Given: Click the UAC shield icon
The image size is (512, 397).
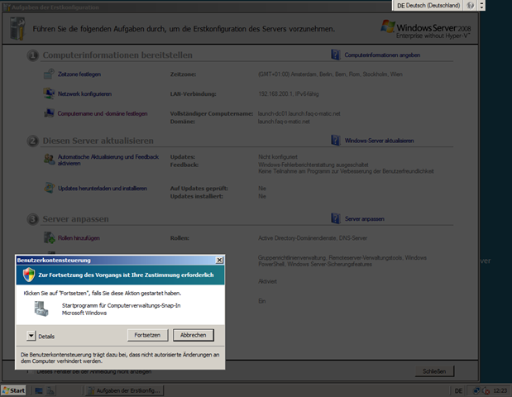Looking at the screenshot, I should [29, 275].
